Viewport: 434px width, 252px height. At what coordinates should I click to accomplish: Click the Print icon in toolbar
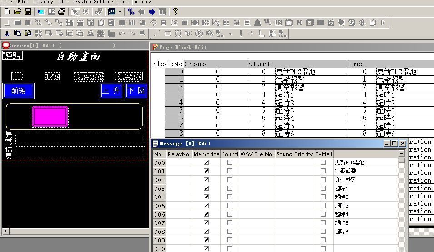tap(62, 11)
